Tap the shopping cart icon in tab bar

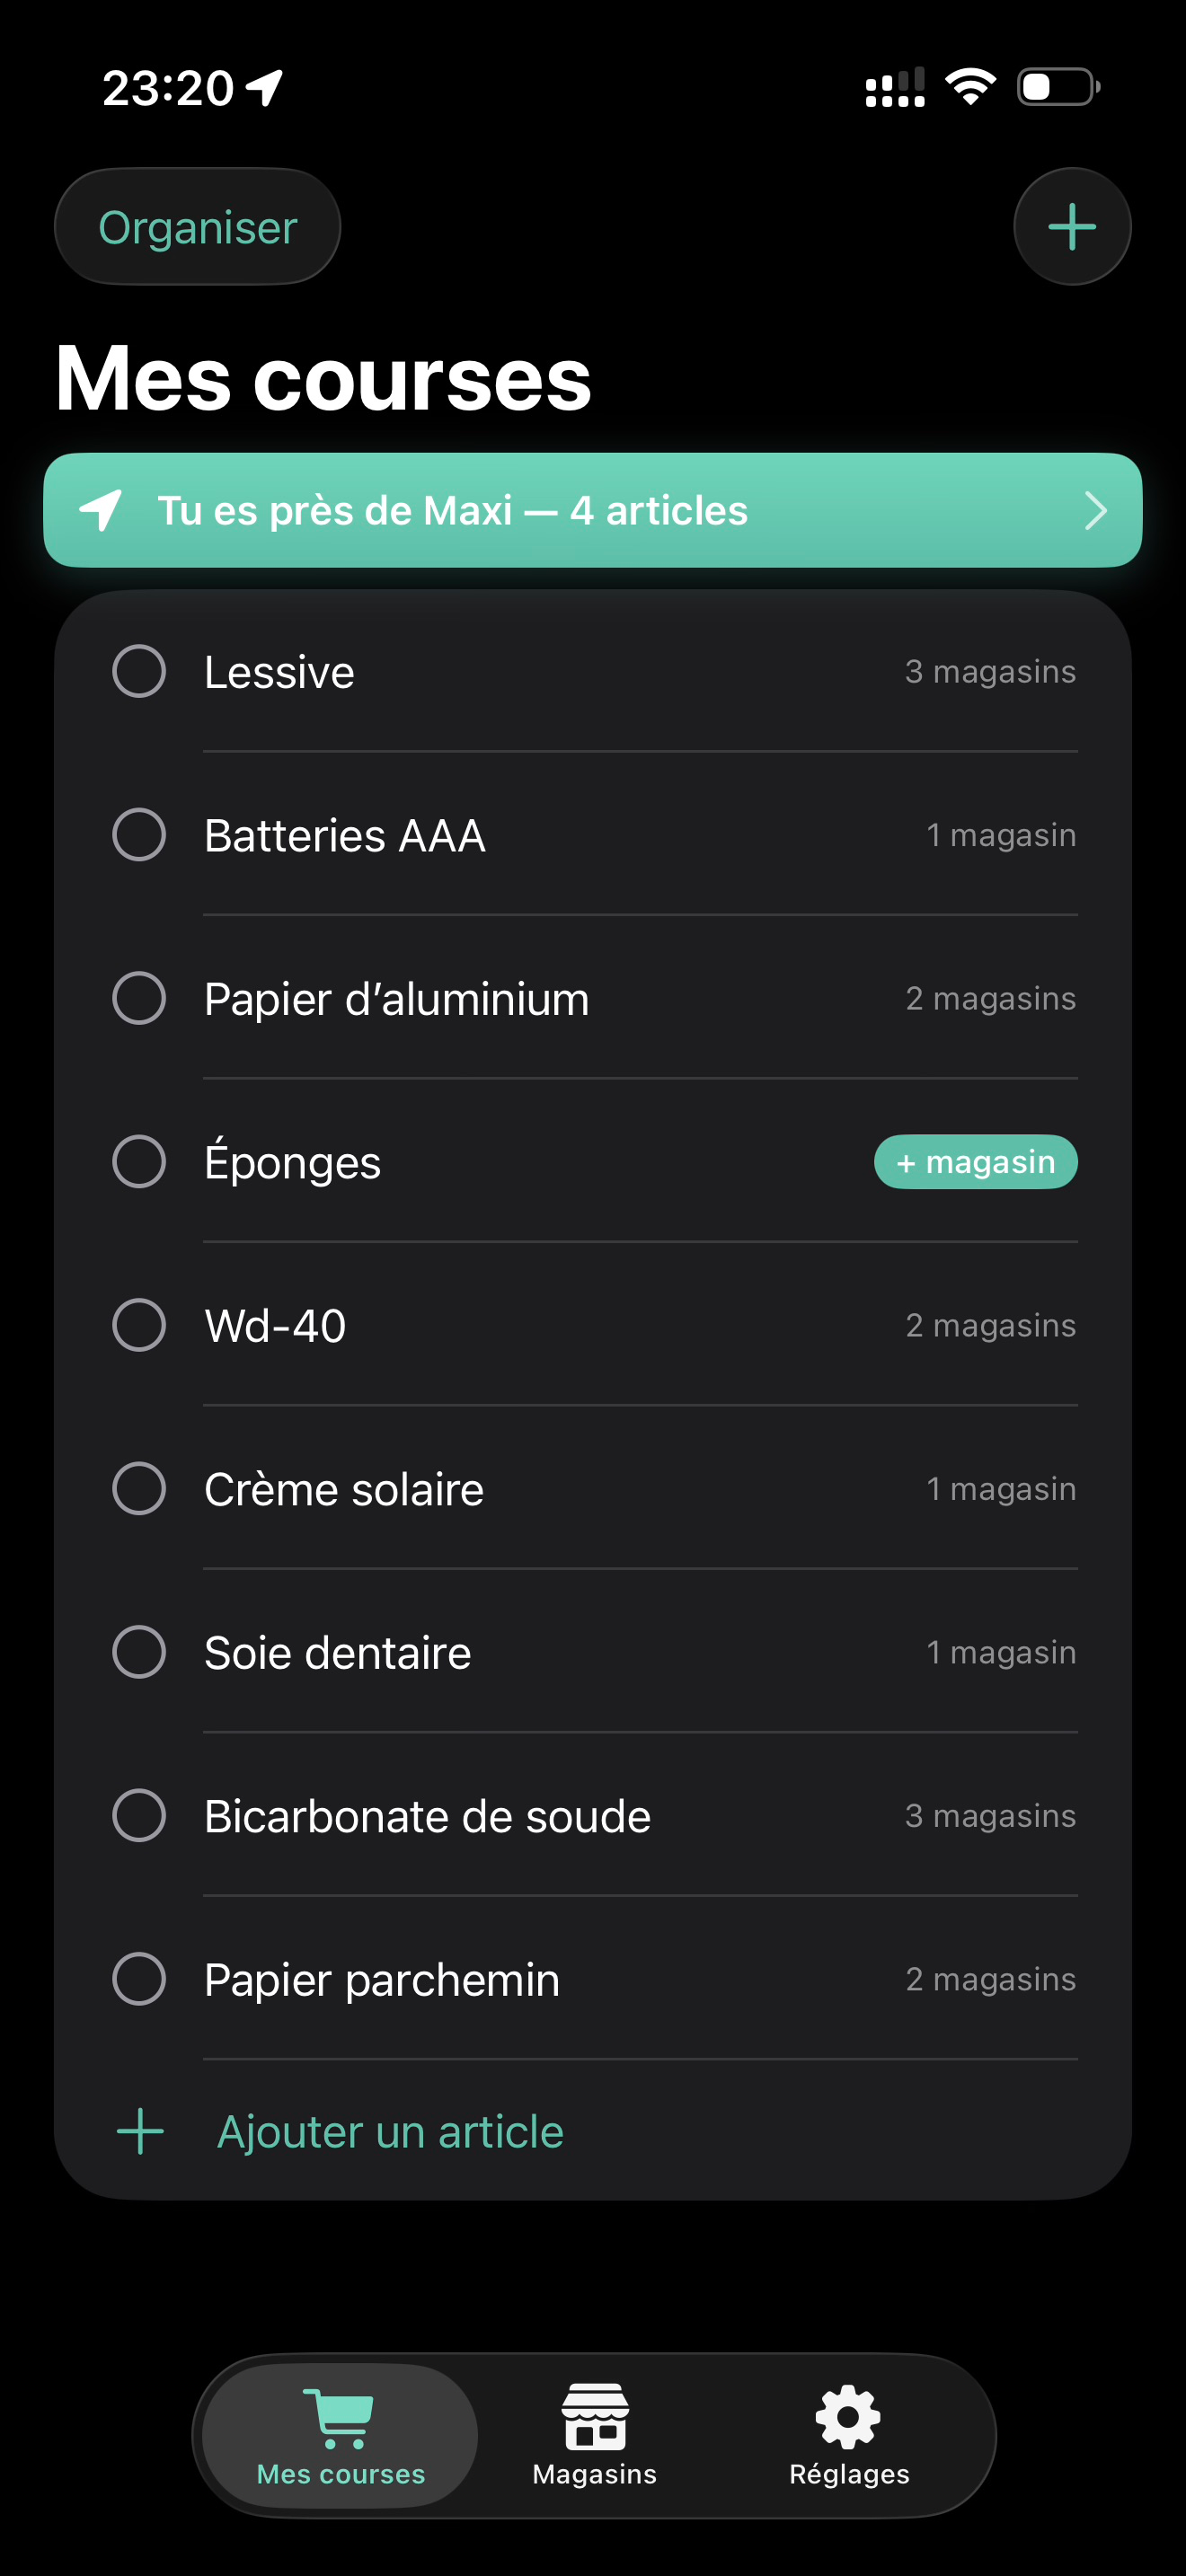(x=340, y=2418)
